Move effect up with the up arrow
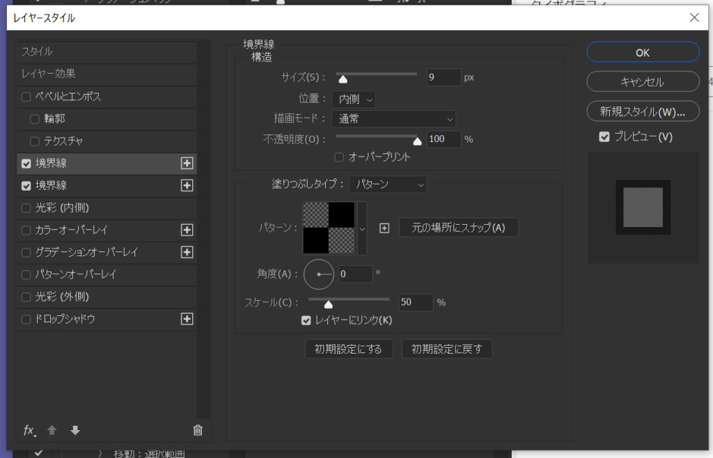713x458 pixels. [52, 430]
